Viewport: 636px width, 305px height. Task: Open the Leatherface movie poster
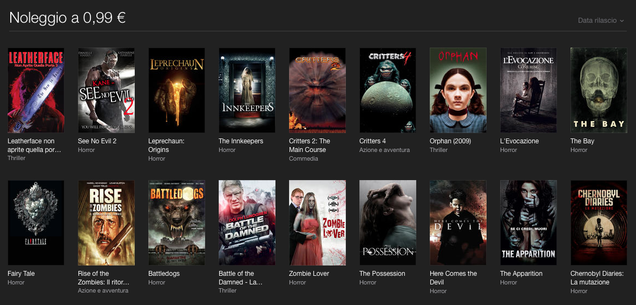[x=36, y=90]
